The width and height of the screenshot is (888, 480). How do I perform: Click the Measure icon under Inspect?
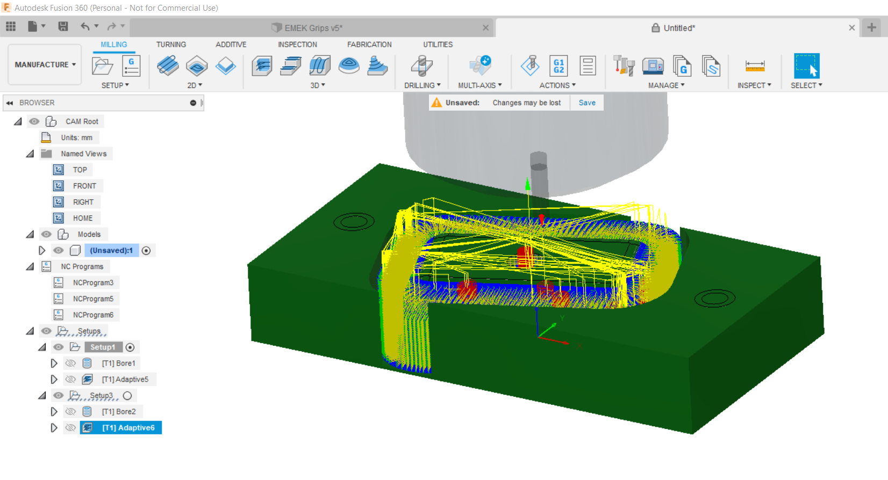755,66
